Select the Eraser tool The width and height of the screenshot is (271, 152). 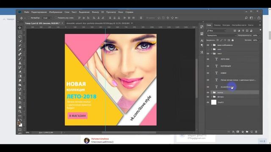tap(20, 72)
